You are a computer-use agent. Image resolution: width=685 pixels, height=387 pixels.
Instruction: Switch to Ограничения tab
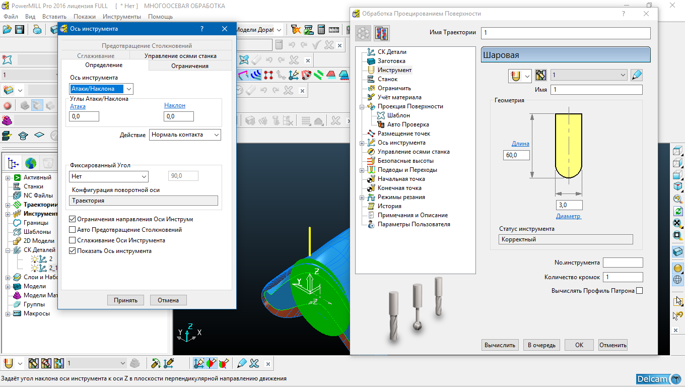click(x=190, y=66)
